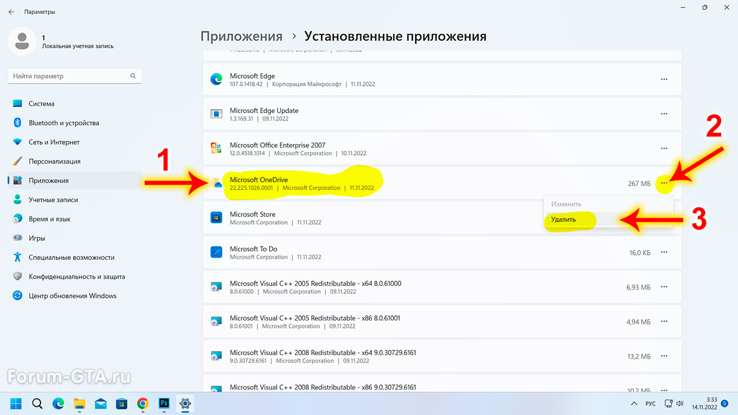Image resolution: width=738 pixels, height=415 pixels.
Task: Click Изменить in the context menu
Action: point(608,204)
